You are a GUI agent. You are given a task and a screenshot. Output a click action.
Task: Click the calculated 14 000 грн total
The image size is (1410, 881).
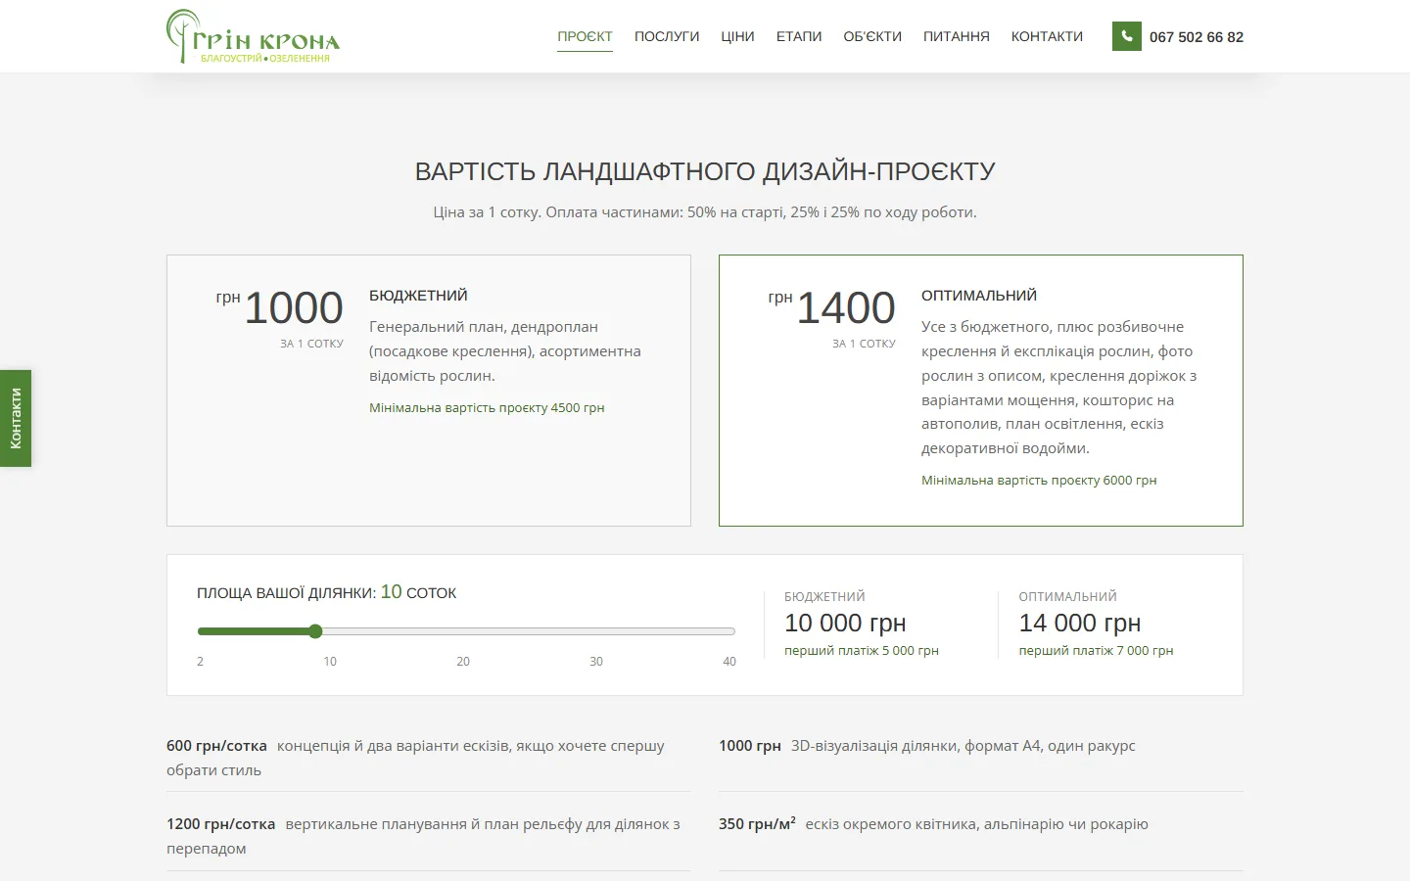(x=1080, y=623)
